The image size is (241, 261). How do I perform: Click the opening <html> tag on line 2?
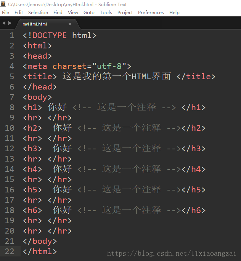(37, 46)
